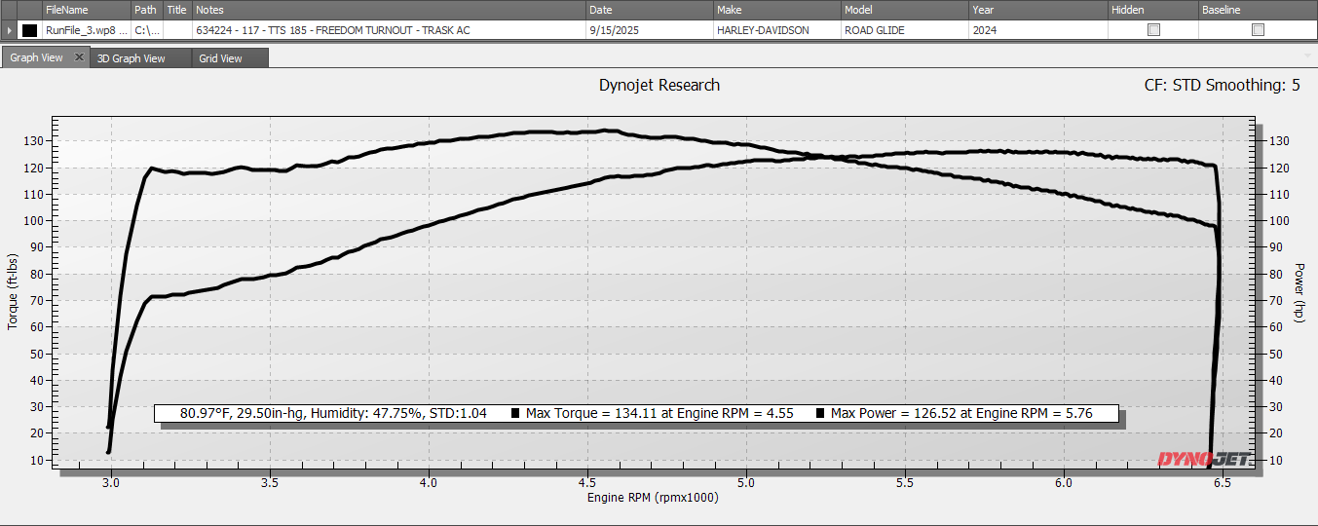Click the Path column header
The height and width of the screenshot is (526, 1318).
147,10
